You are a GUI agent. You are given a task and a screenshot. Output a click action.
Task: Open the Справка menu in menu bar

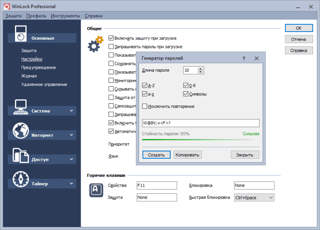(x=93, y=16)
